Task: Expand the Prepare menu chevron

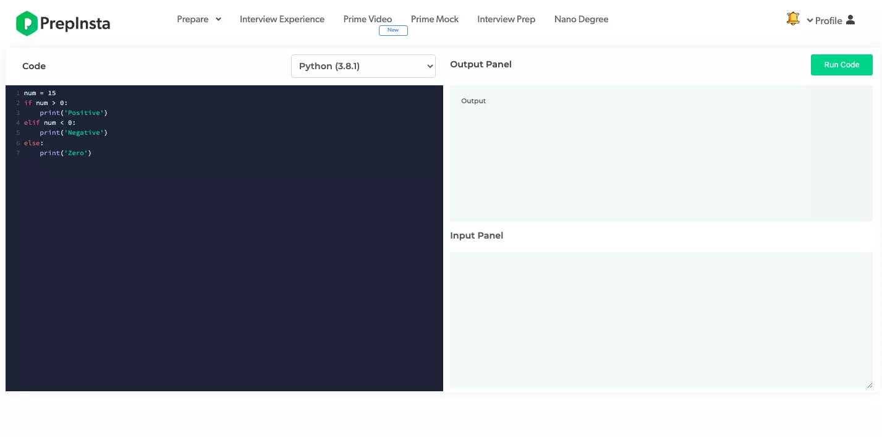Action: [218, 19]
